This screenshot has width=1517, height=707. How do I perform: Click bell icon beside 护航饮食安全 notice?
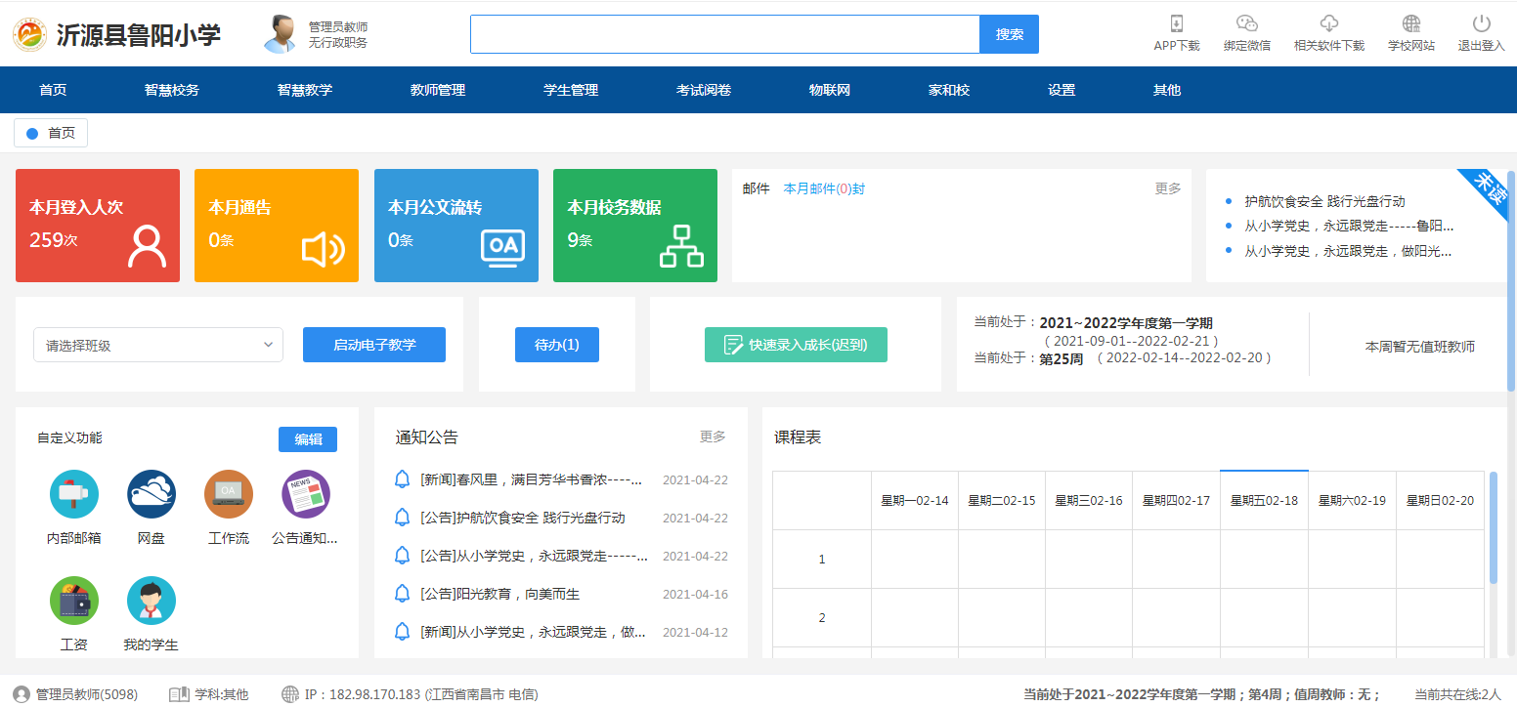(x=402, y=518)
